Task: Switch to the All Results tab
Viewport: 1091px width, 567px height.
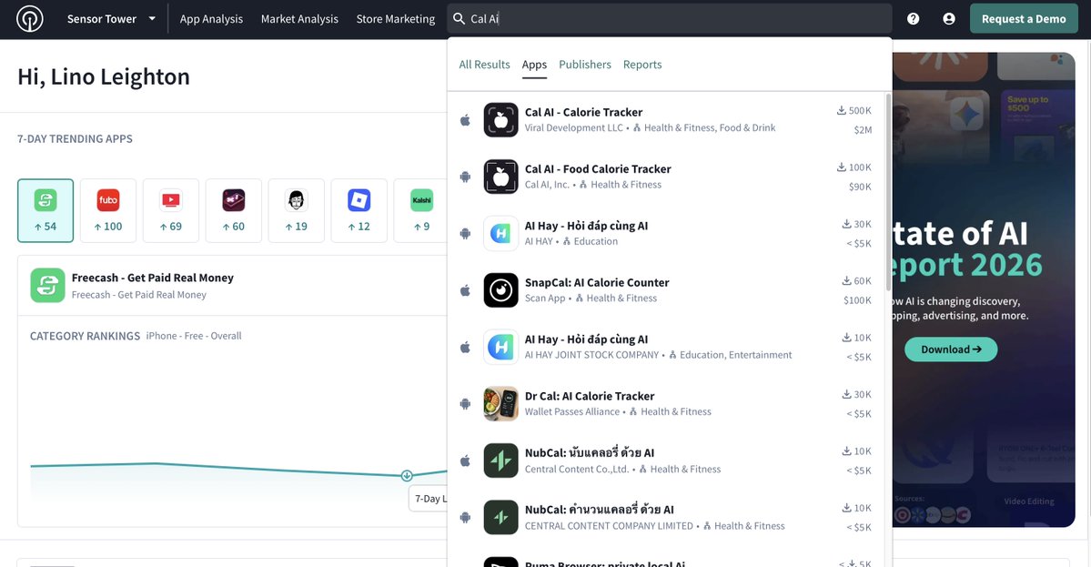Action: tap(484, 65)
